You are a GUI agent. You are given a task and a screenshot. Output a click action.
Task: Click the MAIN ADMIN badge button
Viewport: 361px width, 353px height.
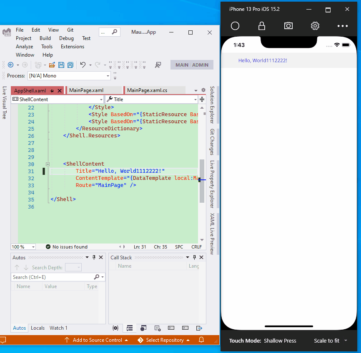pos(192,65)
